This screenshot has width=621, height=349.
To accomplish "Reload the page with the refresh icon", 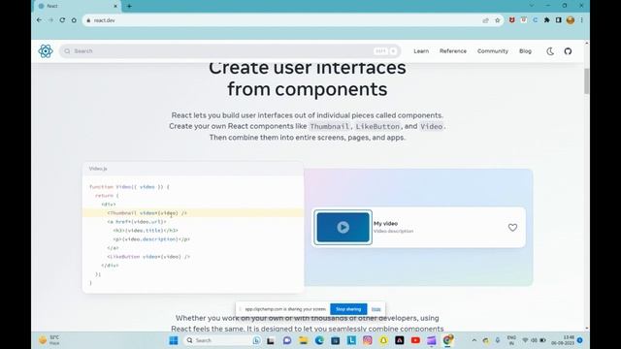I will point(62,20).
